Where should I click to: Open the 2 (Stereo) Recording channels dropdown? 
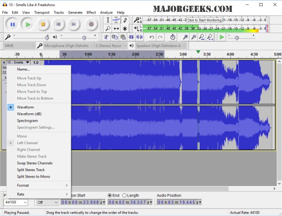[x=111, y=46]
